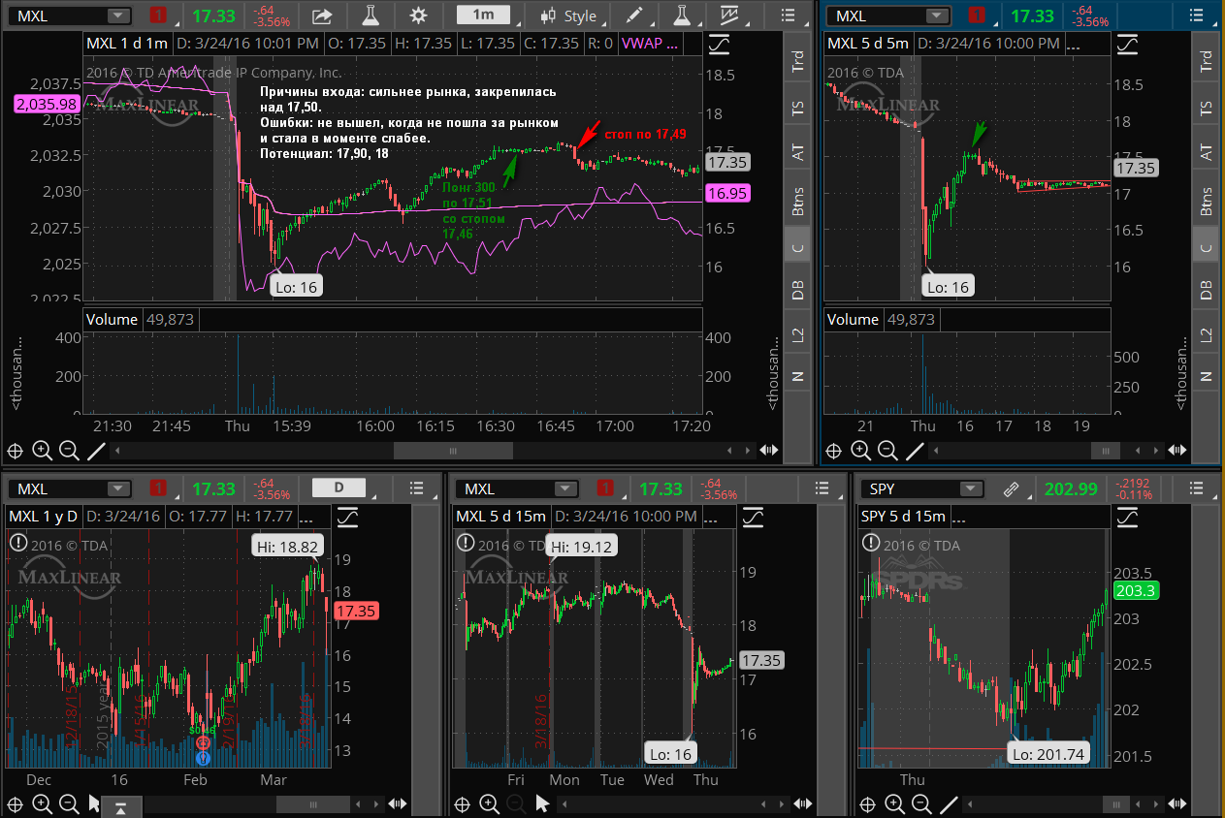Zoom out on the MXL 1m chart
The height and width of the screenshot is (818, 1225).
point(69,450)
